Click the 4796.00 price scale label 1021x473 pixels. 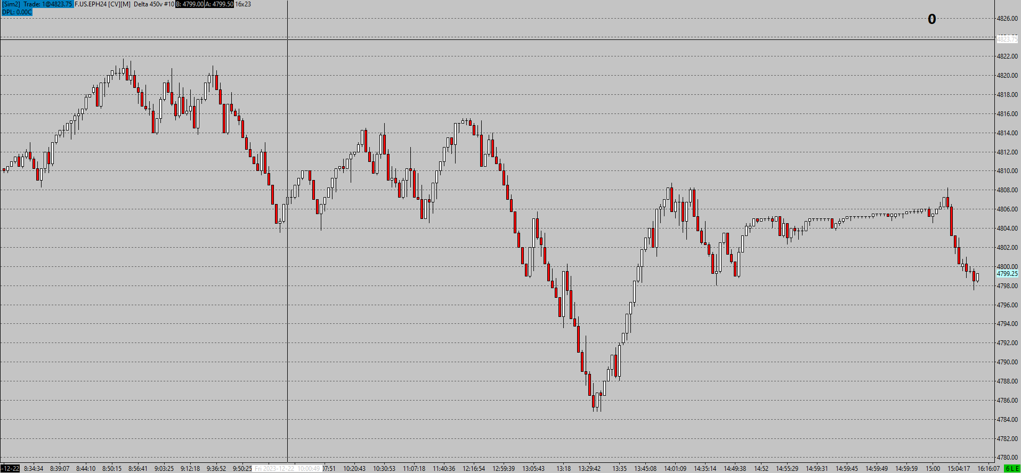pos(1007,305)
